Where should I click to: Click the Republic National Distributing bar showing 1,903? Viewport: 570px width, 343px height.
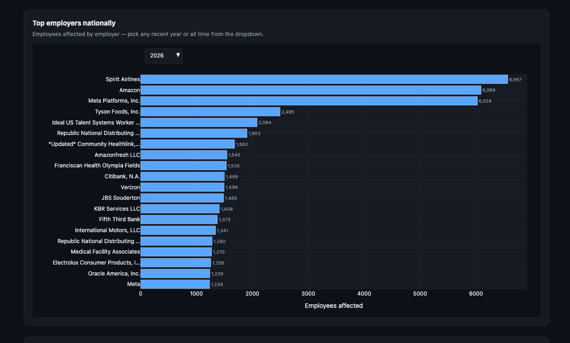pos(194,133)
